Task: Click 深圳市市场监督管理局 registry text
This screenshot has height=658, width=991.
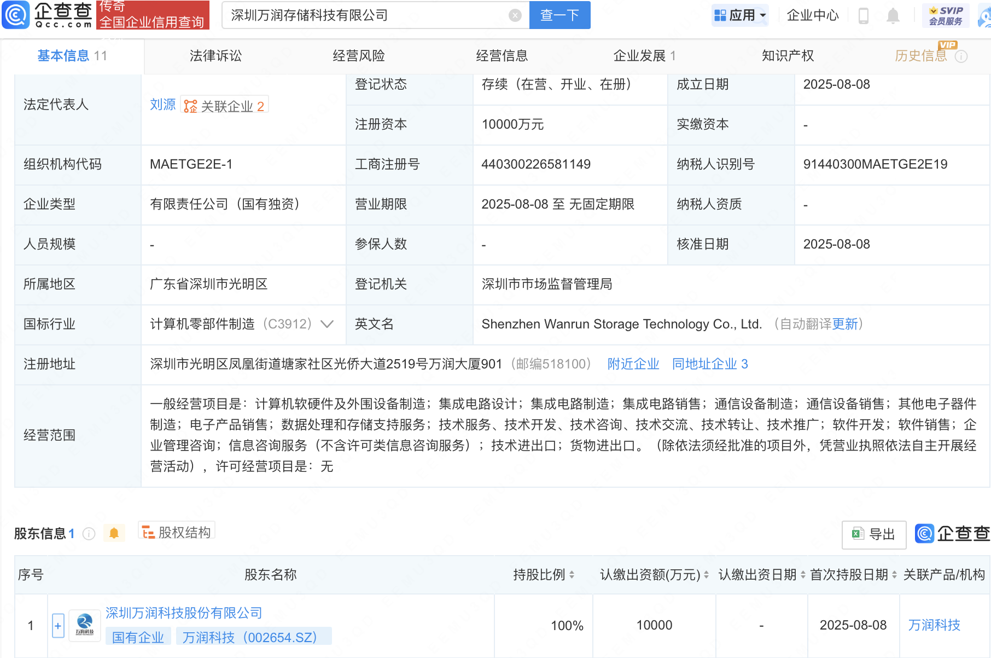Action: (547, 284)
